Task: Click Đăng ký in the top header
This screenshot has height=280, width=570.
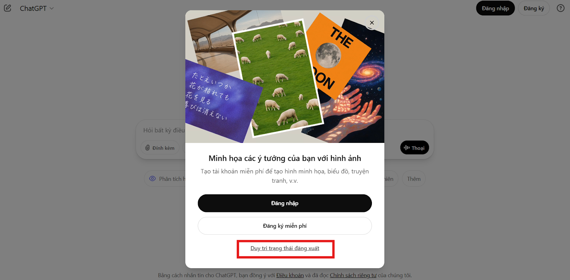Action: point(534,8)
